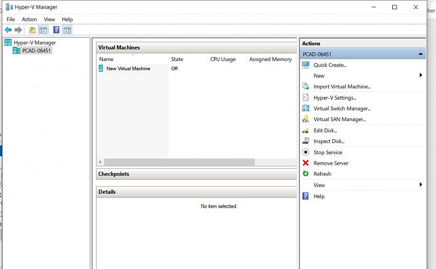
Task: Click the Import Virtual Machine icon
Action: tap(306, 86)
